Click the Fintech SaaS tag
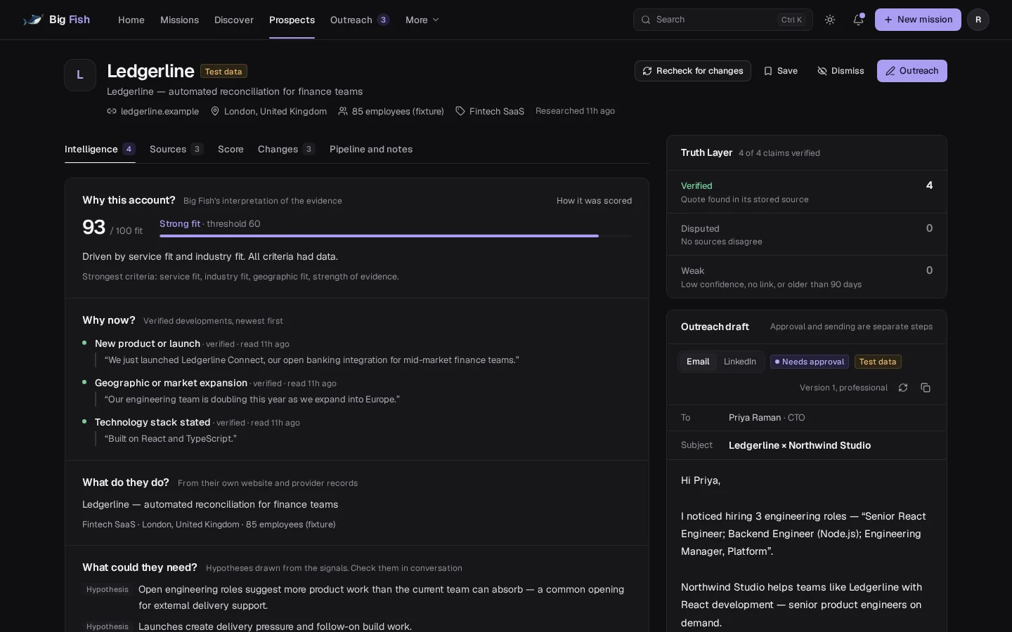Image resolution: width=1012 pixels, height=632 pixels. point(490,111)
